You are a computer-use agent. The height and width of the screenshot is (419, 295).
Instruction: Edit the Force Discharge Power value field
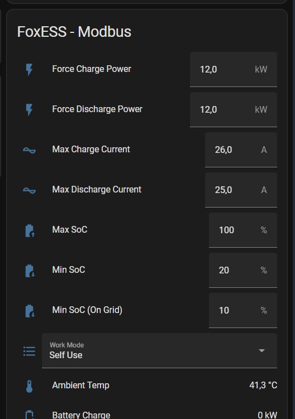(234, 109)
